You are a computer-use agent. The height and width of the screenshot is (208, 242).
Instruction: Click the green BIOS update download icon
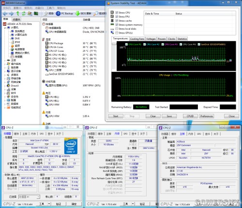pyautogui.click(x=77, y=14)
